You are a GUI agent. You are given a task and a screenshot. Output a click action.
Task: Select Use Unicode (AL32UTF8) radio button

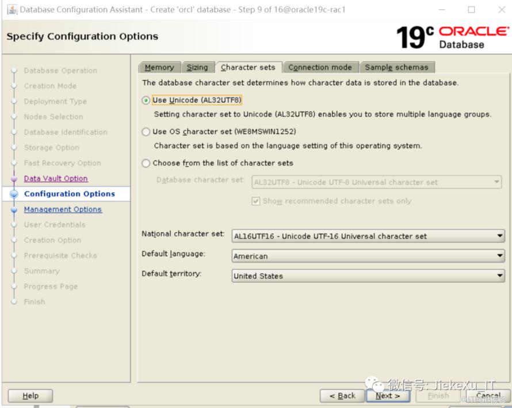[146, 100]
